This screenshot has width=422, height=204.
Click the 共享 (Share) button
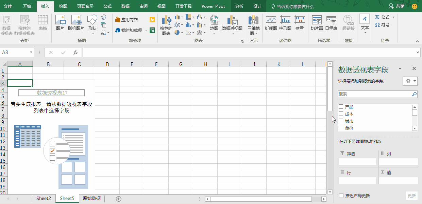[397, 6]
